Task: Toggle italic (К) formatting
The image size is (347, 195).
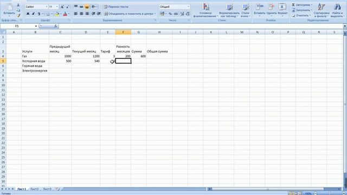Action: tap(33, 14)
